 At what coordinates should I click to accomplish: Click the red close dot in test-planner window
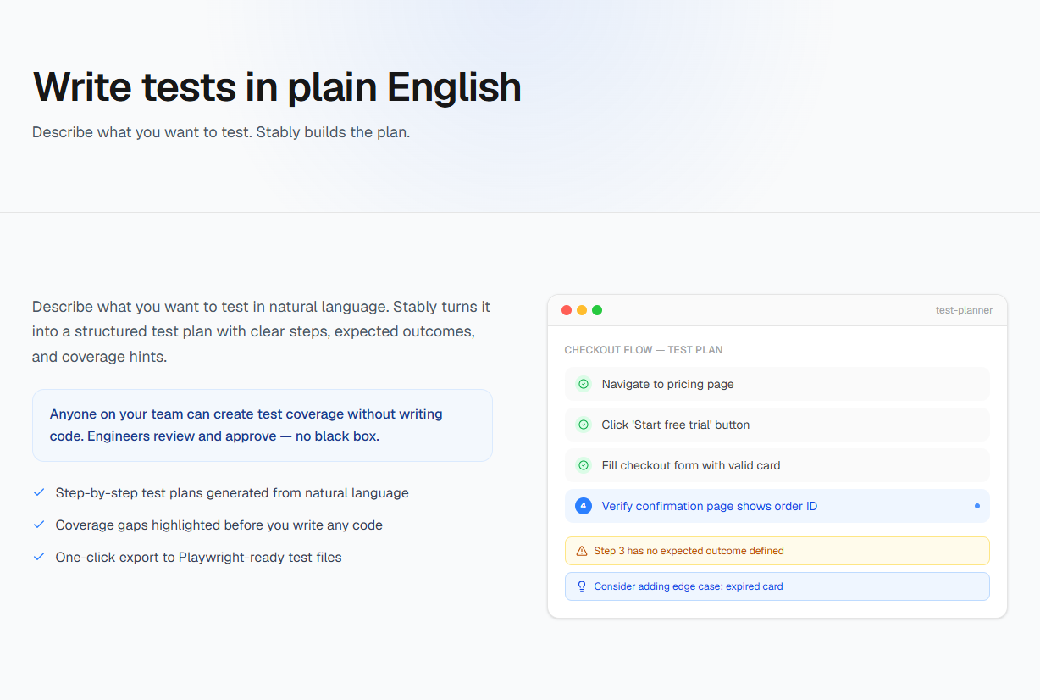click(567, 310)
